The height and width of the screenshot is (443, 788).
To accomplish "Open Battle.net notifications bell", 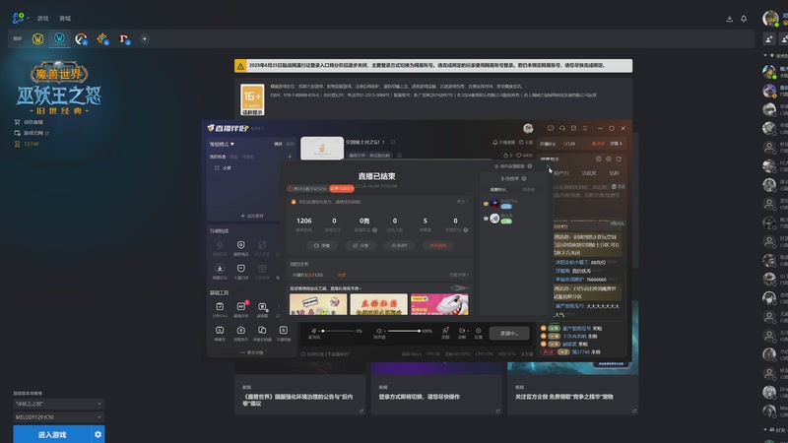I will (744, 19).
